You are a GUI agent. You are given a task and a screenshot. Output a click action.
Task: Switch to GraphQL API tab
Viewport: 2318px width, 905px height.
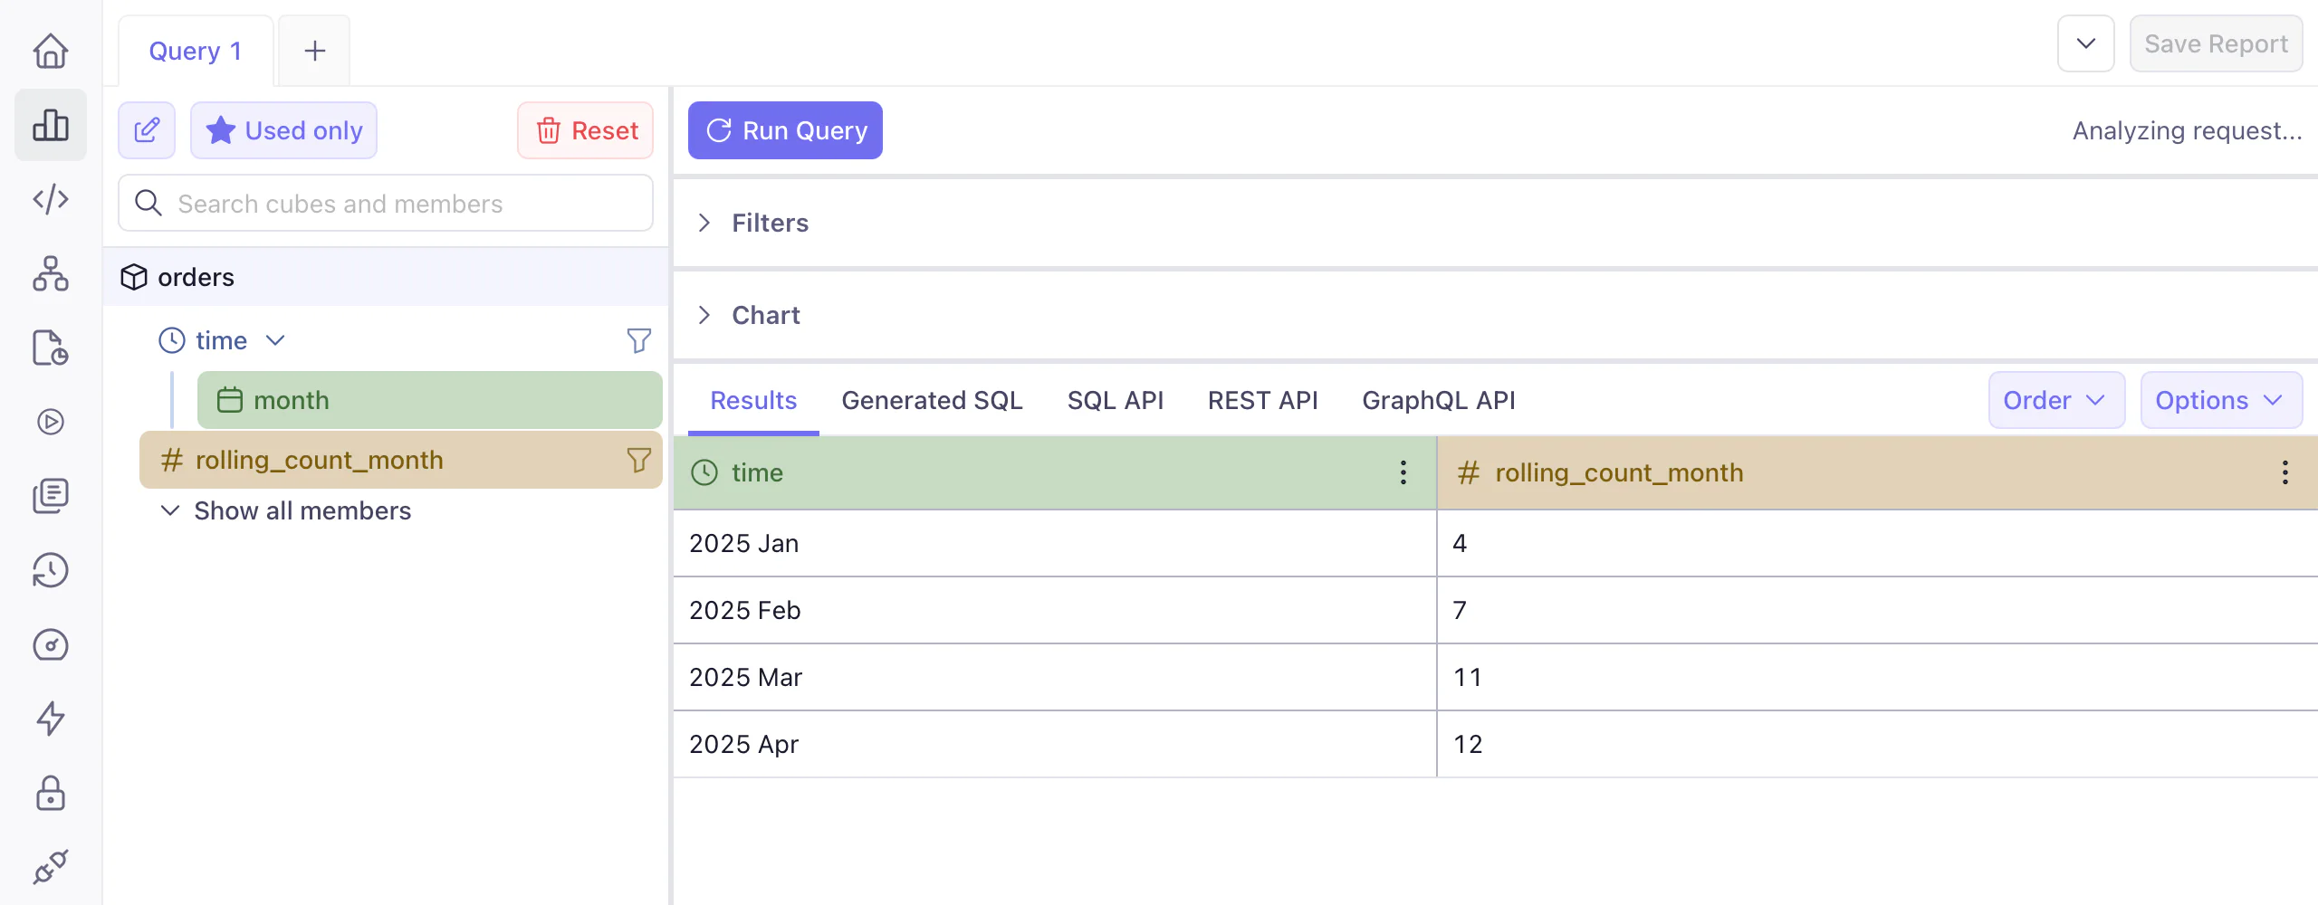point(1438,400)
